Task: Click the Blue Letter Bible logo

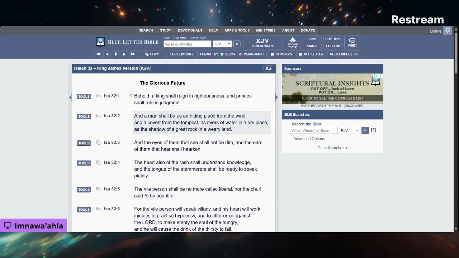Action: coord(127,42)
